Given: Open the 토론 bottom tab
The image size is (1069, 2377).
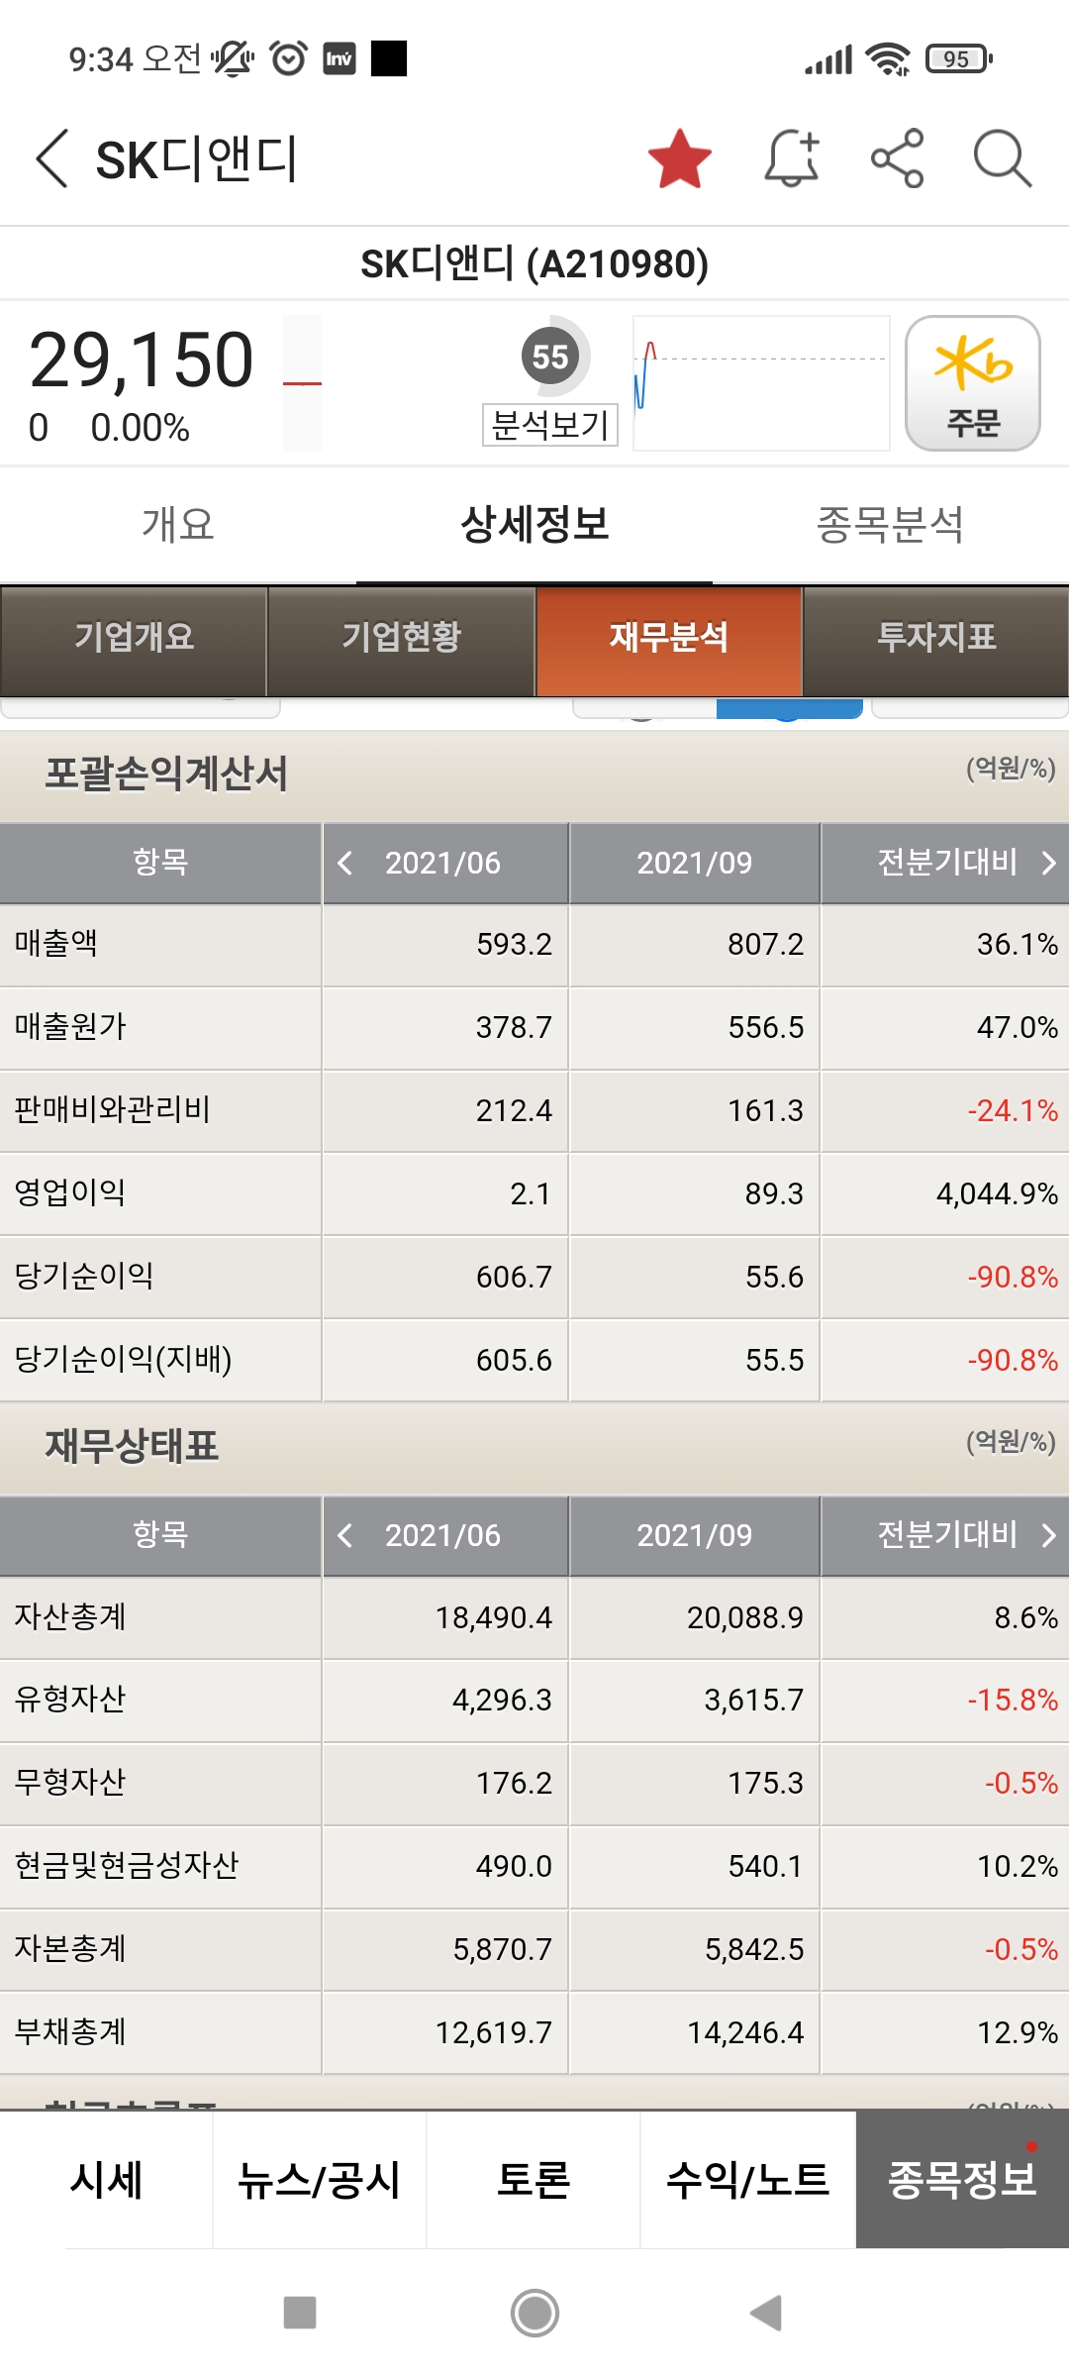Looking at the screenshot, I should tap(534, 2180).
